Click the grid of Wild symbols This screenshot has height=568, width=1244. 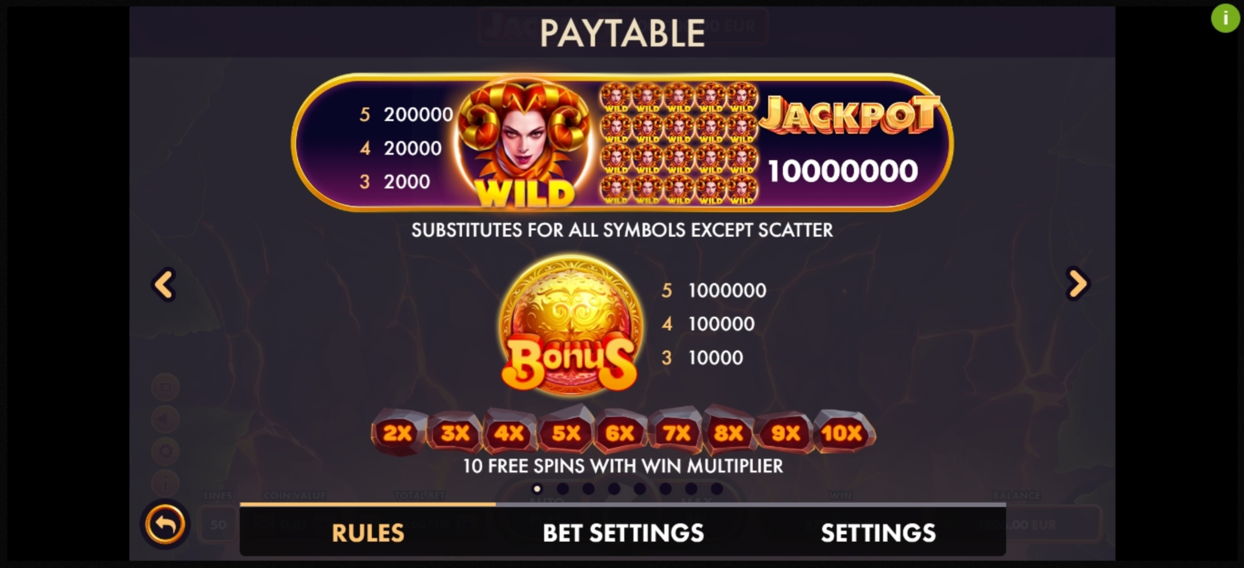click(x=679, y=143)
